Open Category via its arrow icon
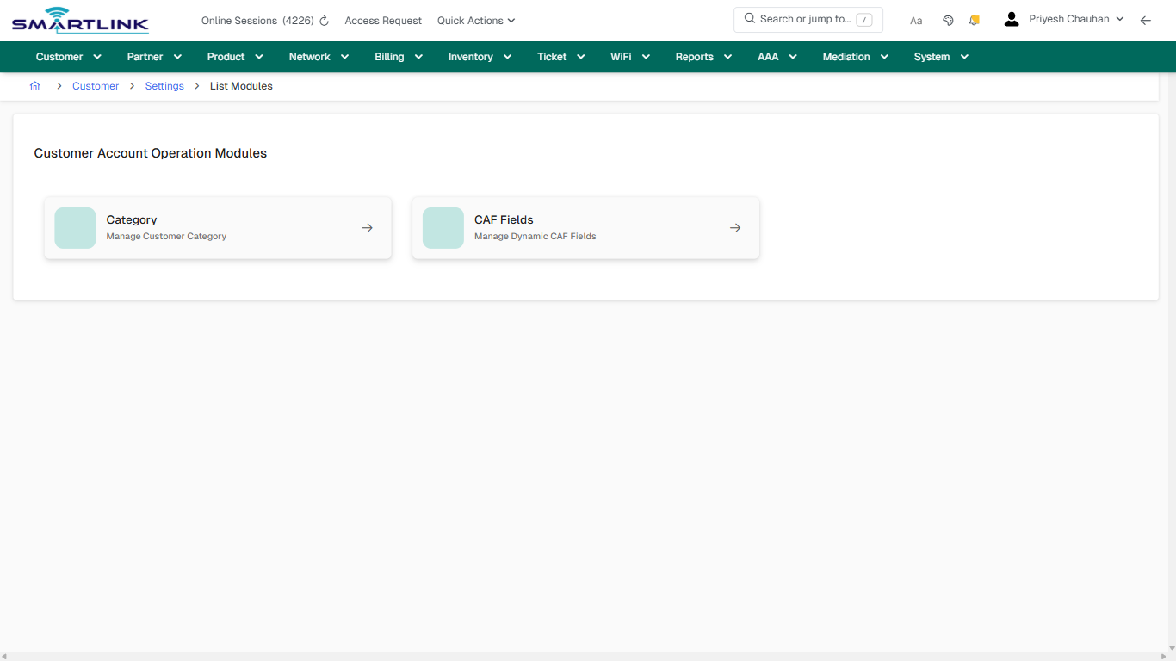This screenshot has width=1176, height=661. point(367,227)
